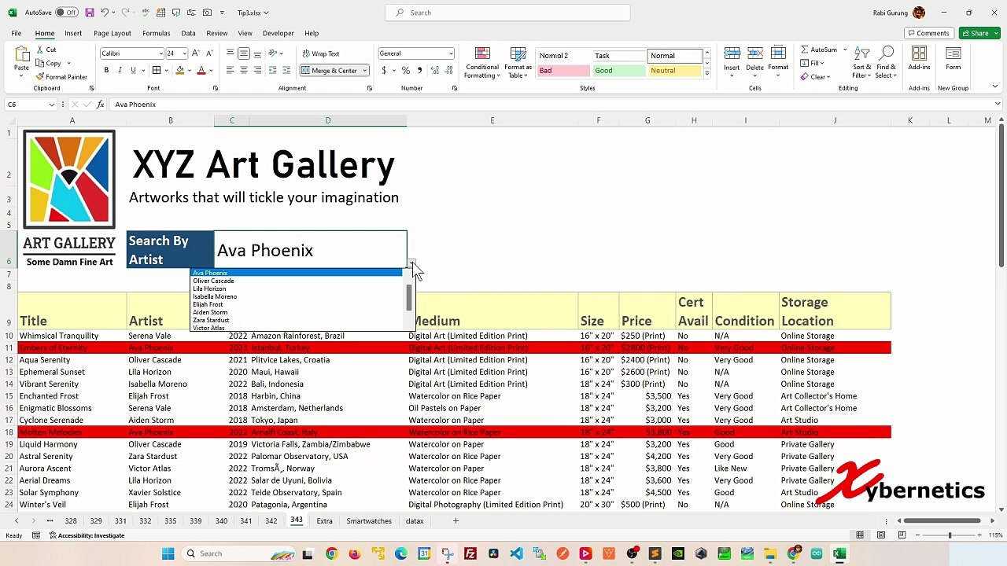Open the File menu
The image size is (1007, 566).
17,33
